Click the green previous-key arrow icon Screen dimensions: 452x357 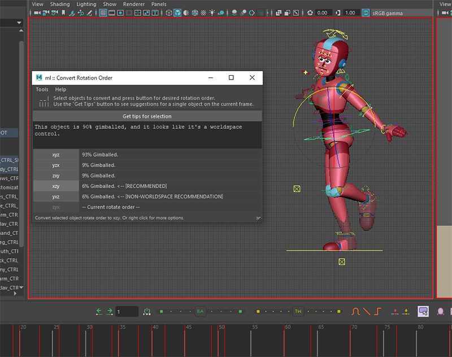coord(100,311)
